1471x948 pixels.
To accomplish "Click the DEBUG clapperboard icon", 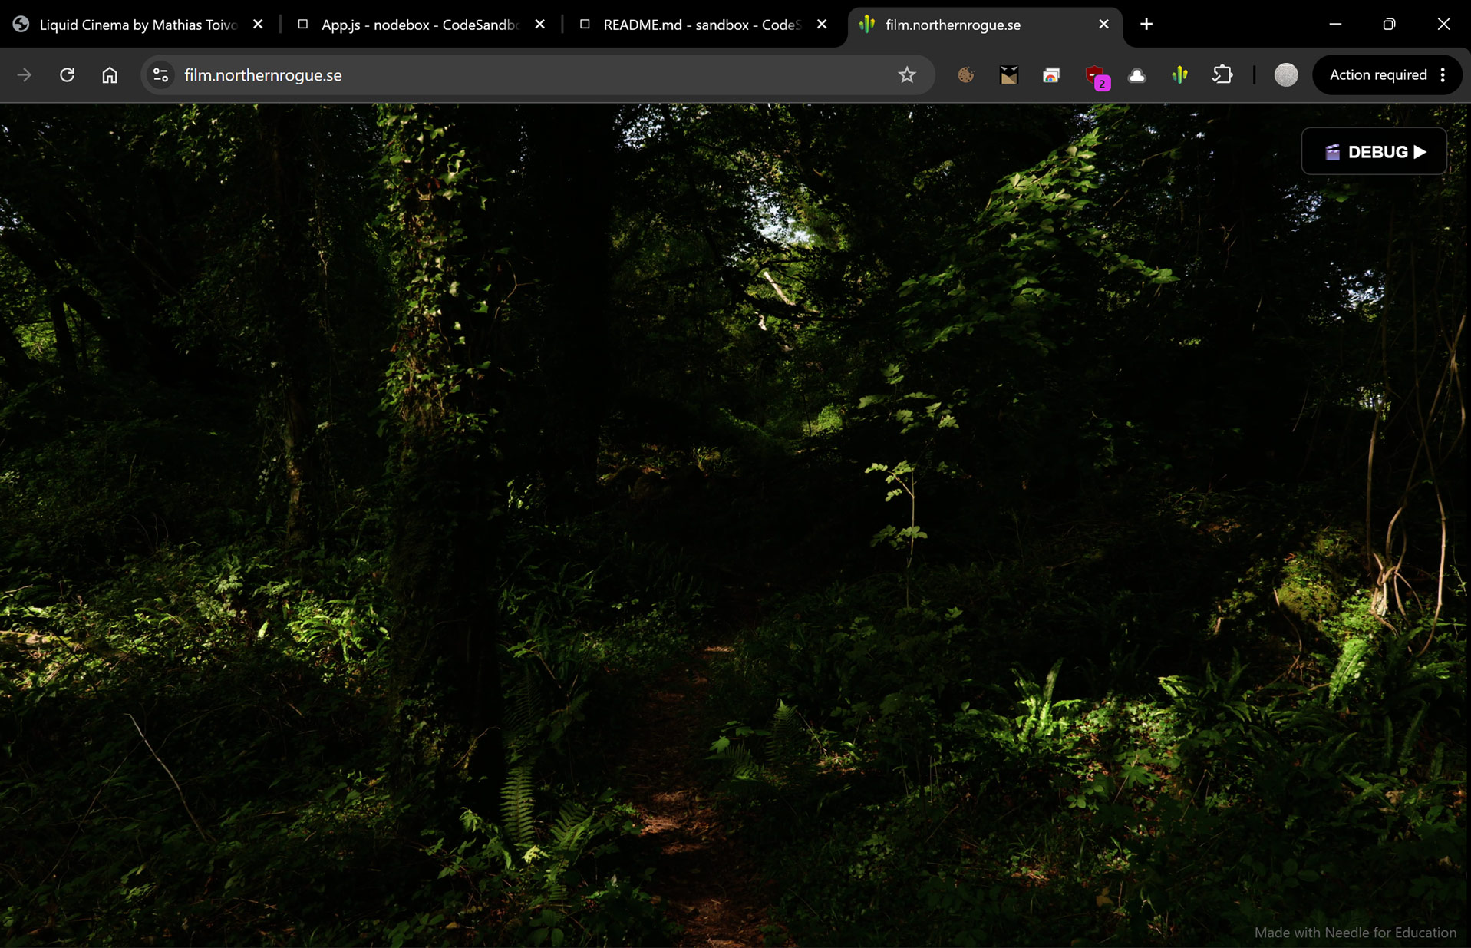I will coord(1333,151).
